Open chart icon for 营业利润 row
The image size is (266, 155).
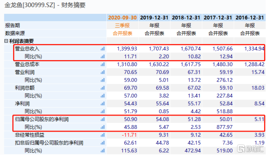click(102, 72)
